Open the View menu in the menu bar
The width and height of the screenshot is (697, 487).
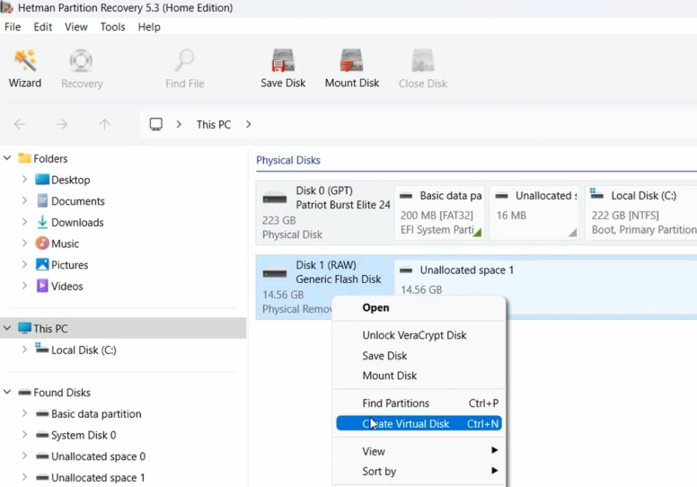(x=76, y=27)
